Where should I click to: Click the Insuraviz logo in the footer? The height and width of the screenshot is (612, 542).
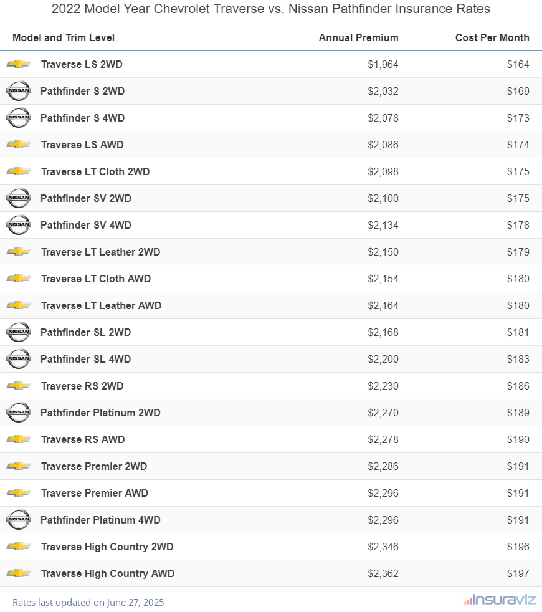pos(500,600)
